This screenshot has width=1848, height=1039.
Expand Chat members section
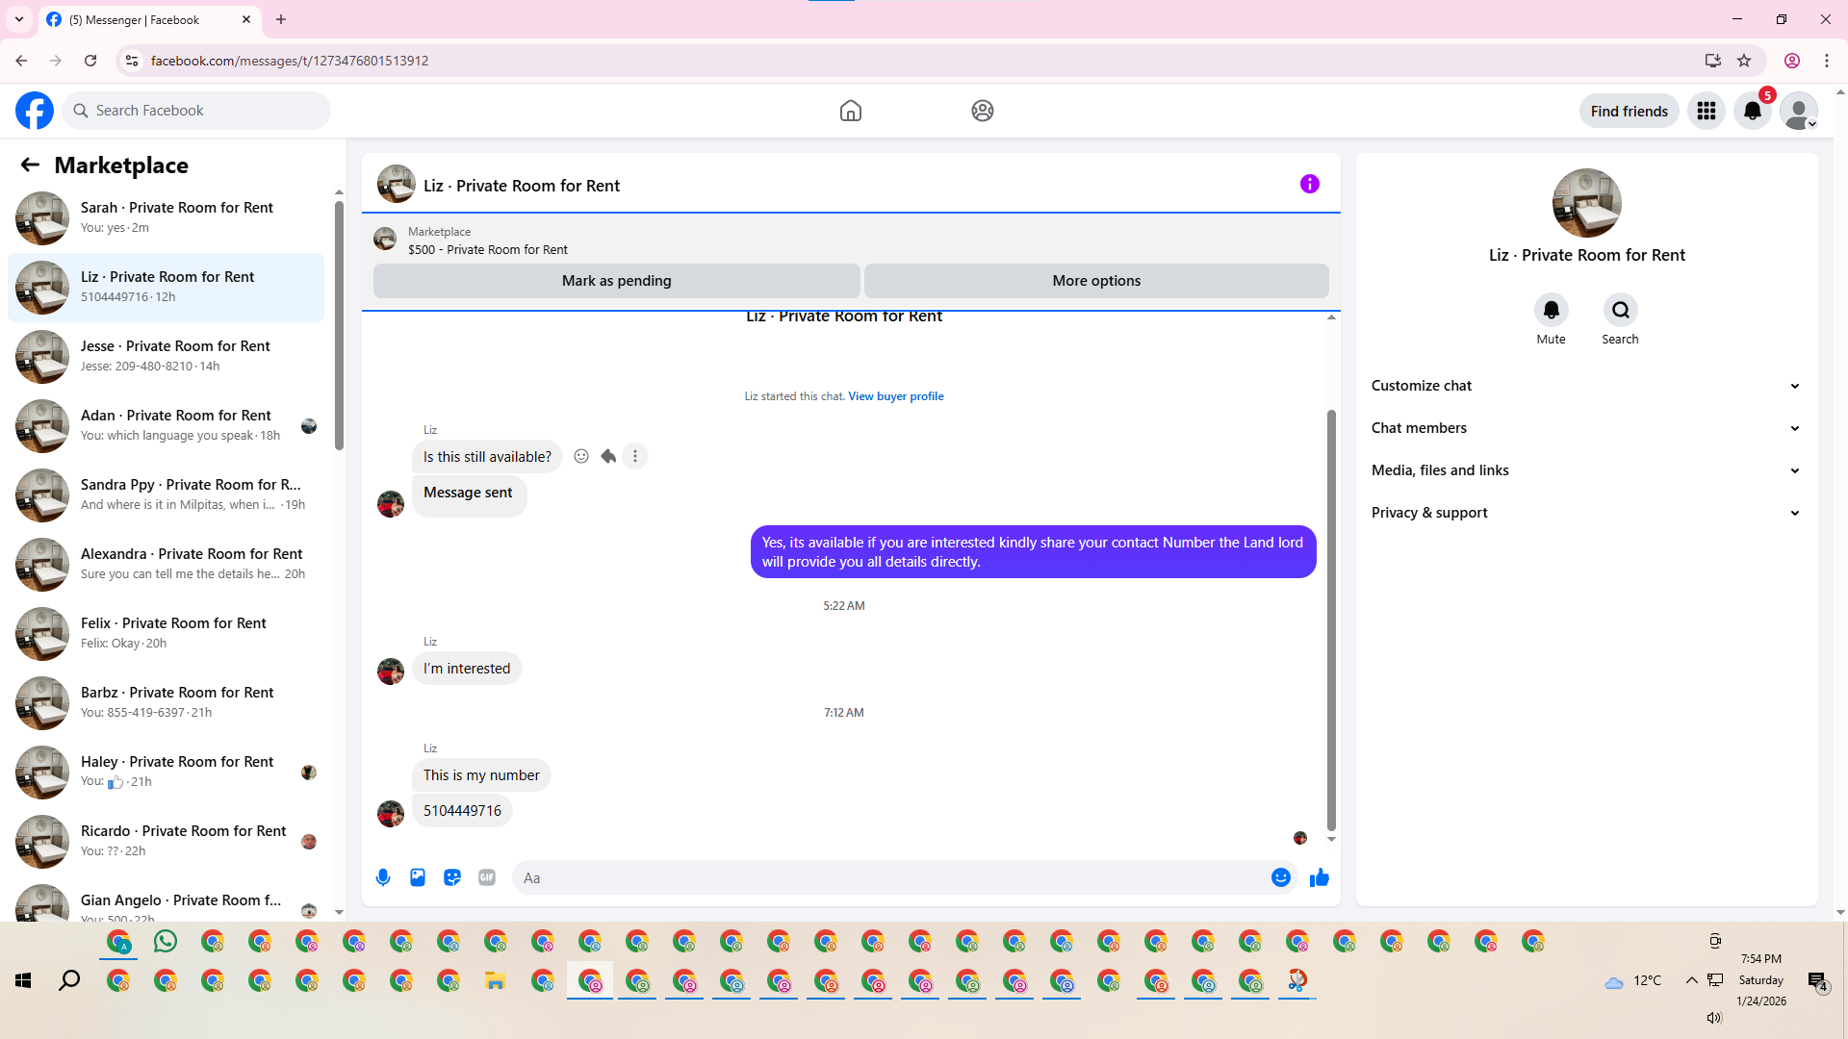pyautogui.click(x=1585, y=428)
